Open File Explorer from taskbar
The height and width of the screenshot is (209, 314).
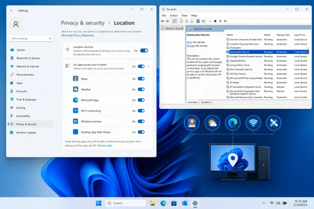click(153, 203)
